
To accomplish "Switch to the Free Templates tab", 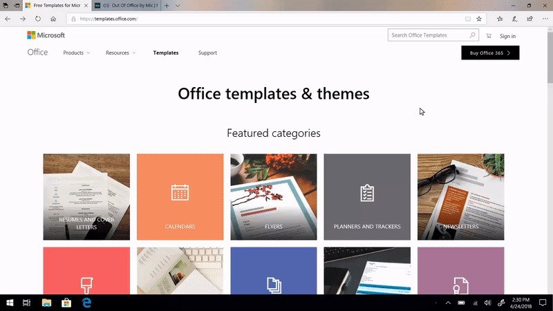I will tap(57, 6).
